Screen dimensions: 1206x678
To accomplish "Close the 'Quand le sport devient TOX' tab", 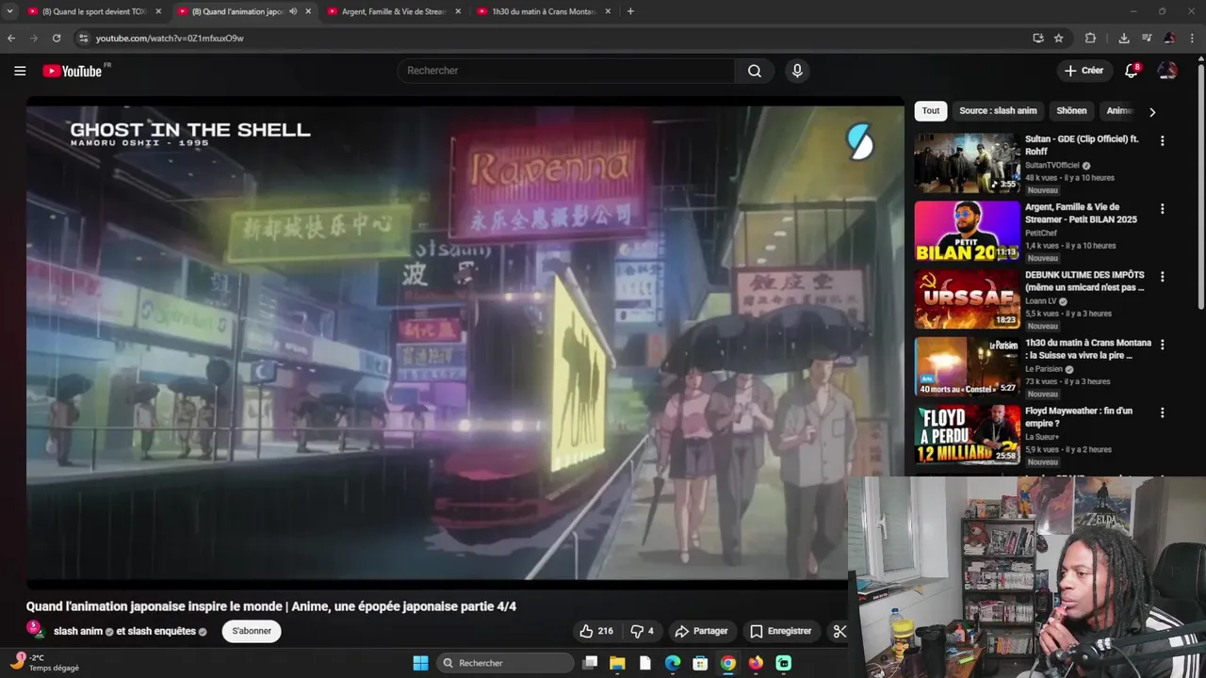I will pos(158,11).
